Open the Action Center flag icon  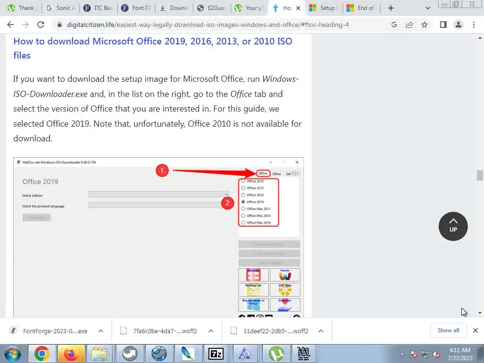(x=414, y=354)
